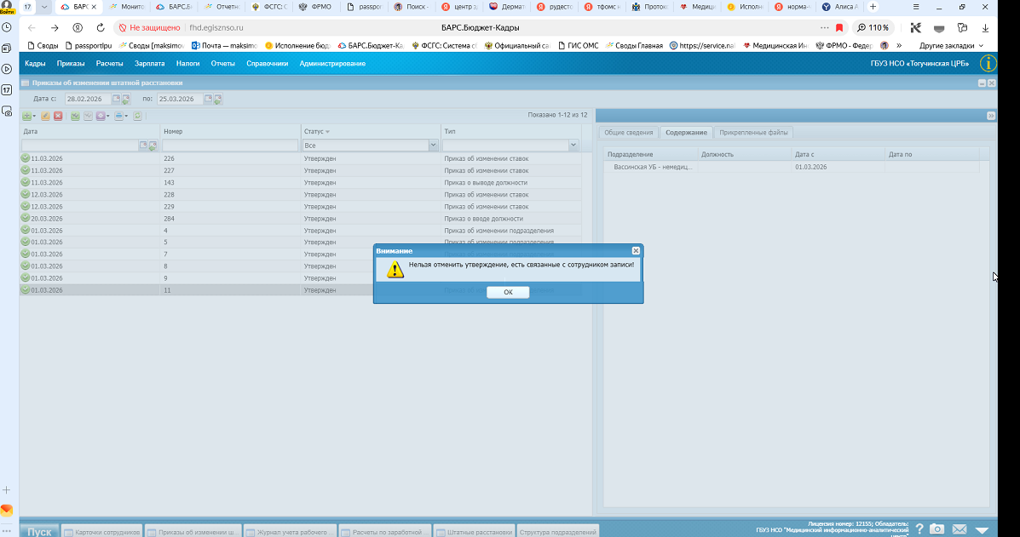Click OK in the Внимание dialog
The image size is (1020, 537).
pos(508,292)
